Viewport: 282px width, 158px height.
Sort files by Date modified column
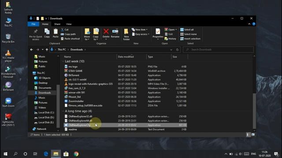(126, 57)
